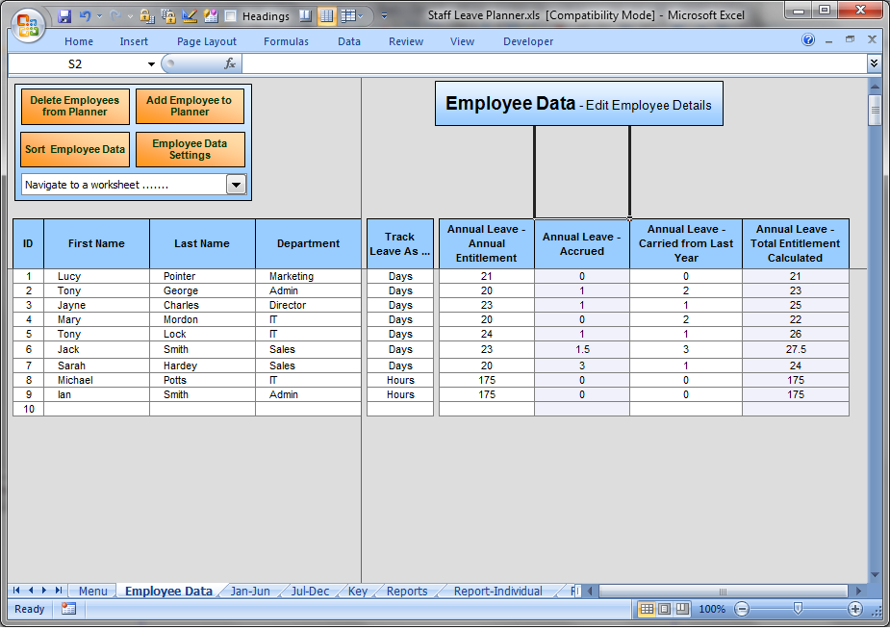Image resolution: width=890 pixels, height=630 pixels.
Task: Switch to Page Layout view in status bar
Action: tap(664, 609)
